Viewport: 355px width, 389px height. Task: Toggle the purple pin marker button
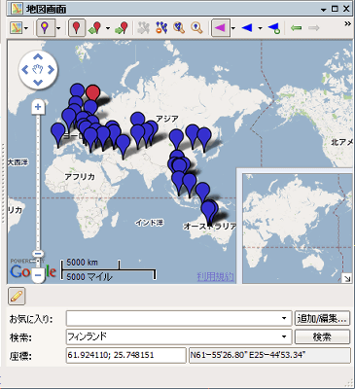pyautogui.click(x=46, y=28)
